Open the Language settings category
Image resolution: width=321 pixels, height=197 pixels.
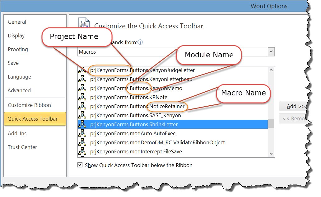pyautogui.click(x=20, y=77)
